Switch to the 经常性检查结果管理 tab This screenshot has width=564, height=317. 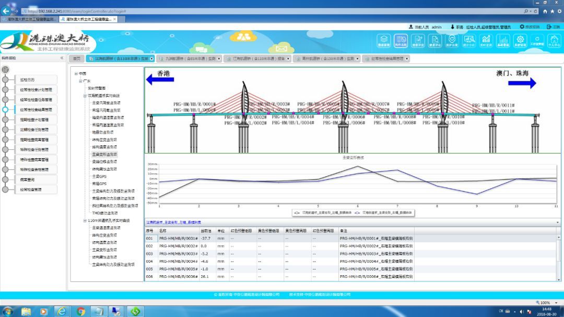pyautogui.click(x=385, y=58)
